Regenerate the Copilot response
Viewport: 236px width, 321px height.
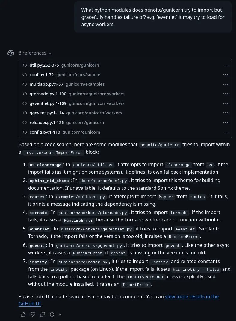coord(52,314)
